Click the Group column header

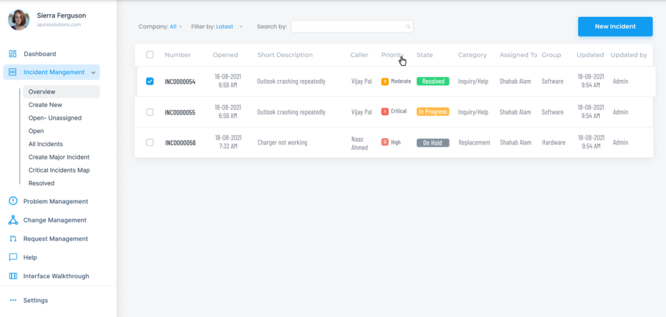coord(552,55)
